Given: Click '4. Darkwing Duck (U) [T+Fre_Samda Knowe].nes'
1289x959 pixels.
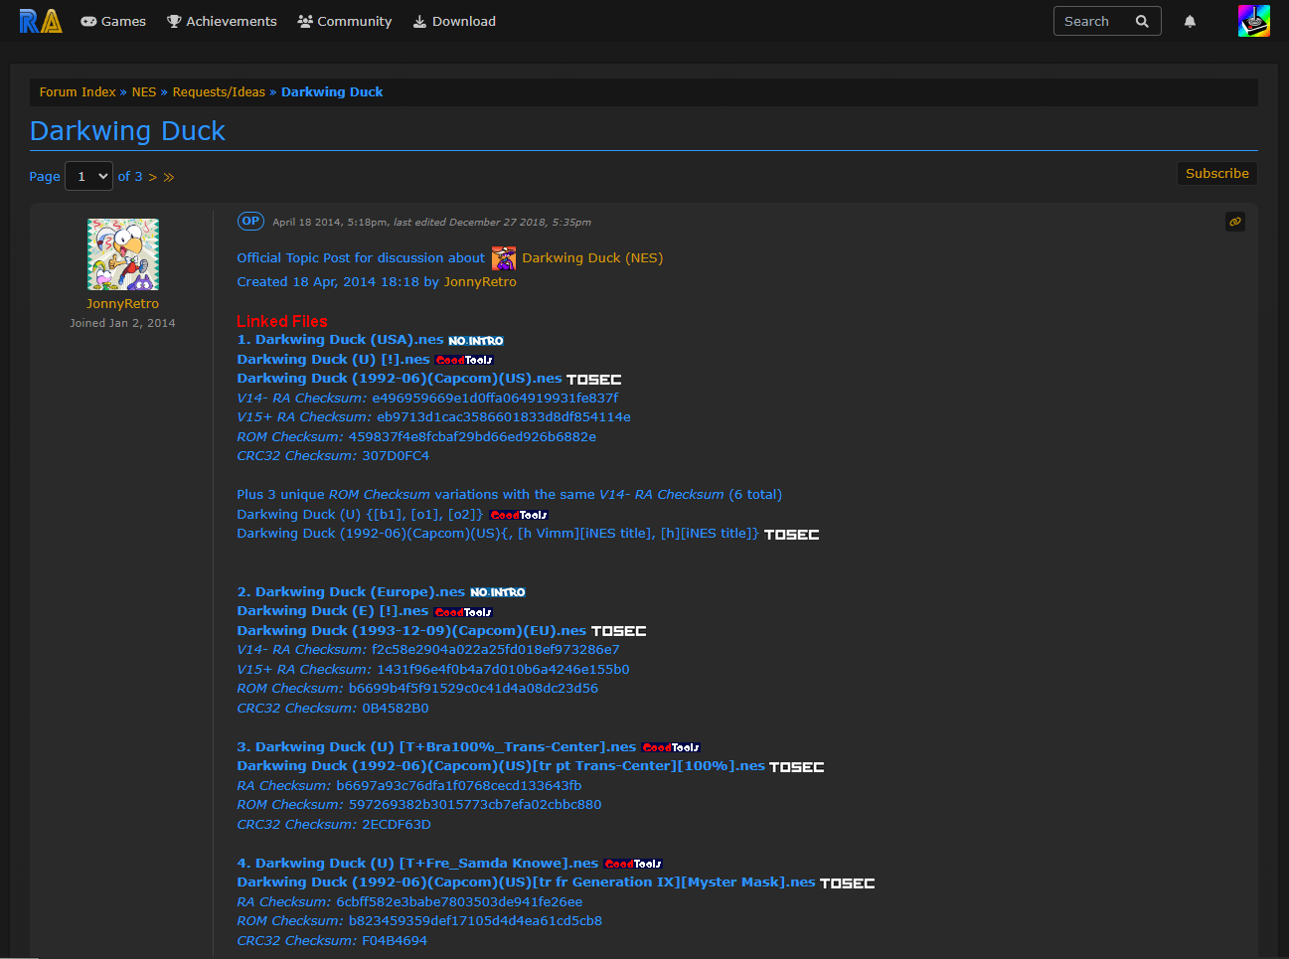Looking at the screenshot, I should coord(417,864).
